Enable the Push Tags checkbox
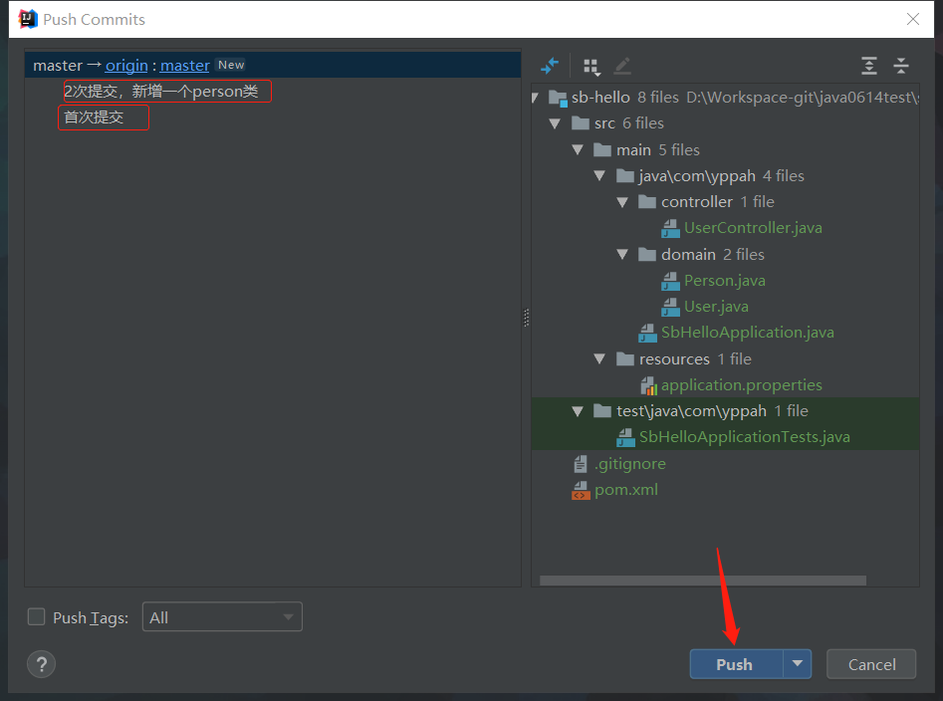 point(37,617)
